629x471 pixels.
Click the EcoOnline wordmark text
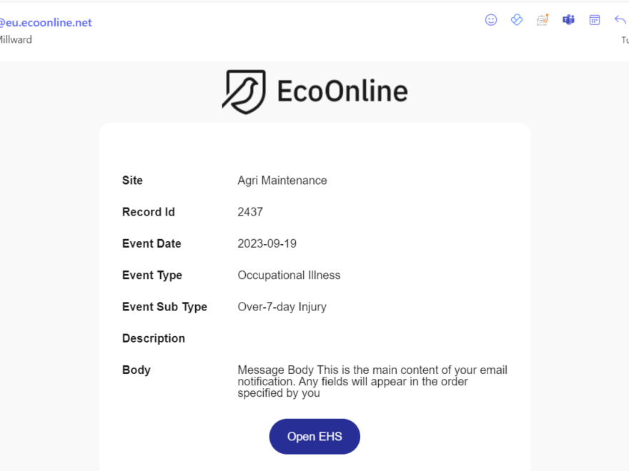(x=342, y=92)
